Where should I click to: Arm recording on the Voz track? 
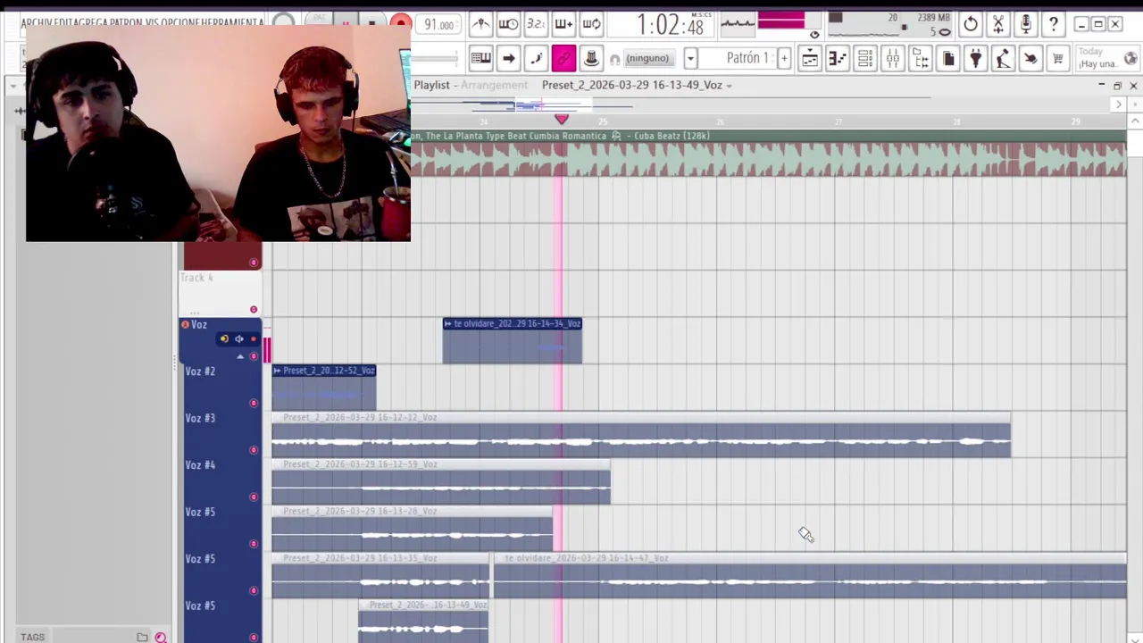tap(253, 339)
